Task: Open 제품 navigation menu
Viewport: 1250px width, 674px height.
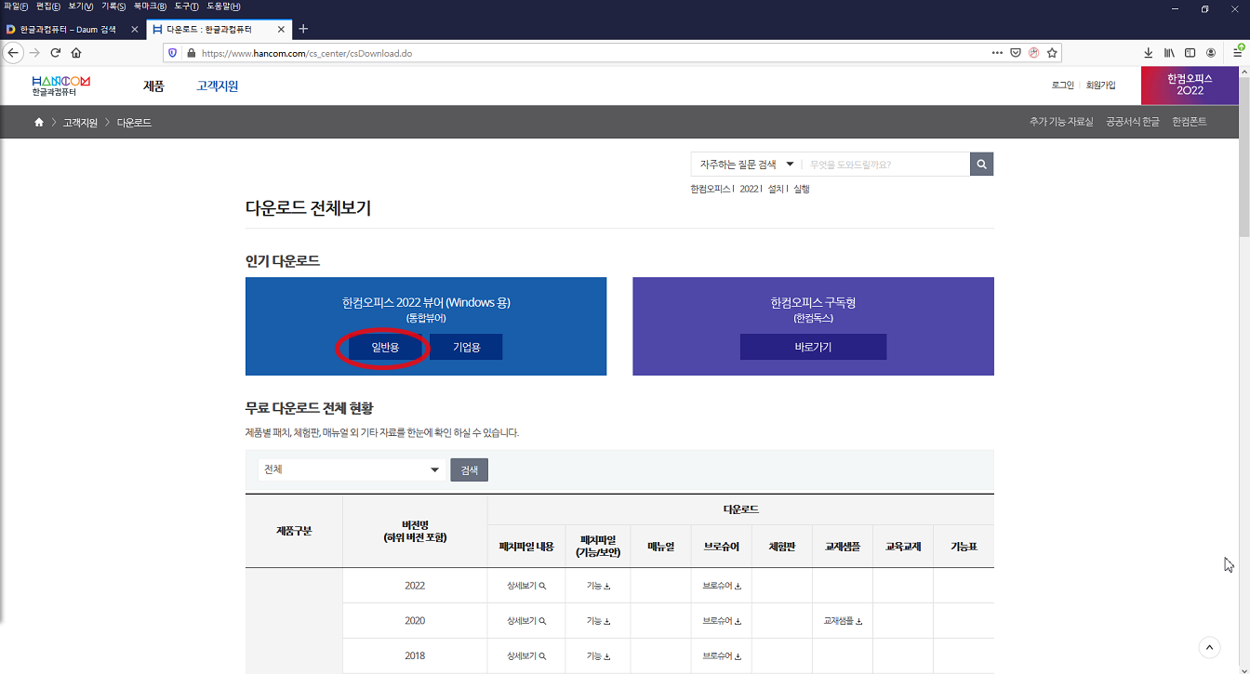Action: tap(153, 86)
